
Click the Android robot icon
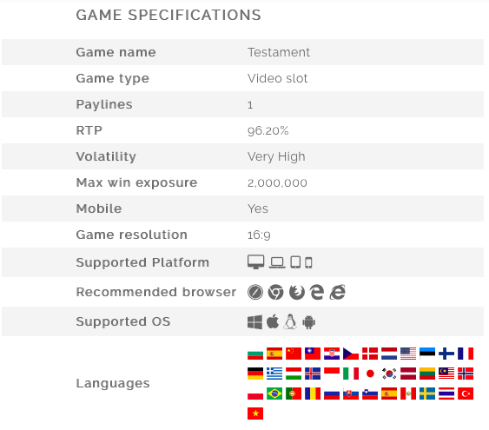pyautogui.click(x=308, y=322)
